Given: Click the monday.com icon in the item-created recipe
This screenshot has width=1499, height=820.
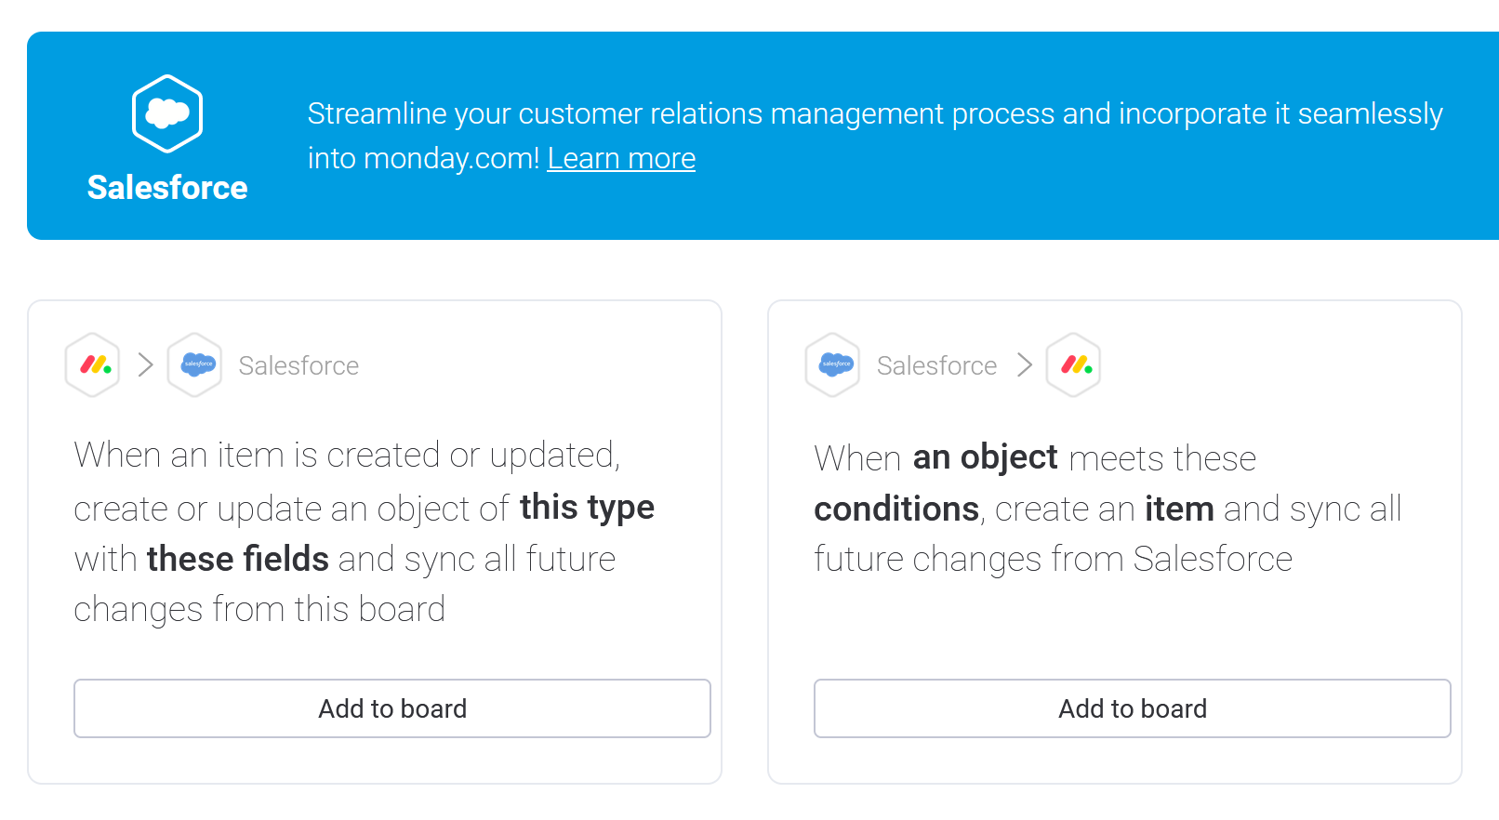Looking at the screenshot, I should coord(93,365).
